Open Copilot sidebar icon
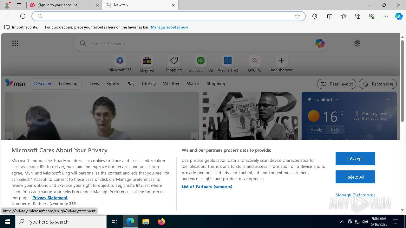This screenshot has height=228, width=406. point(399,16)
